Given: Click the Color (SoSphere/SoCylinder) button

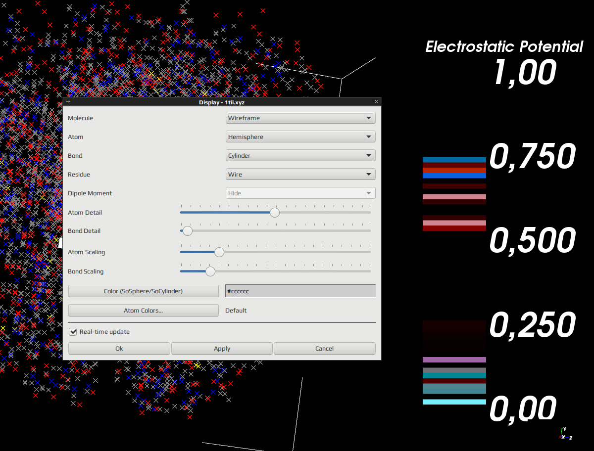Looking at the screenshot, I should 144,291.
